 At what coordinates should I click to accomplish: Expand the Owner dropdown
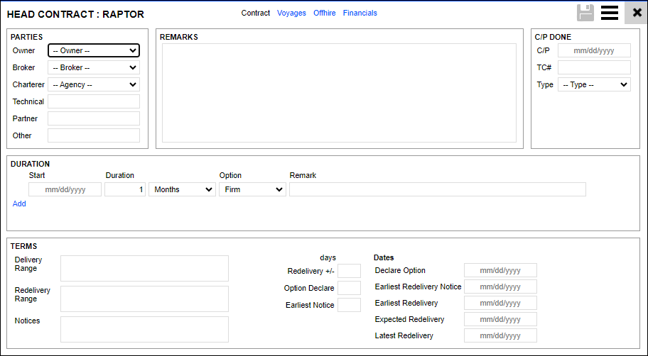click(94, 50)
